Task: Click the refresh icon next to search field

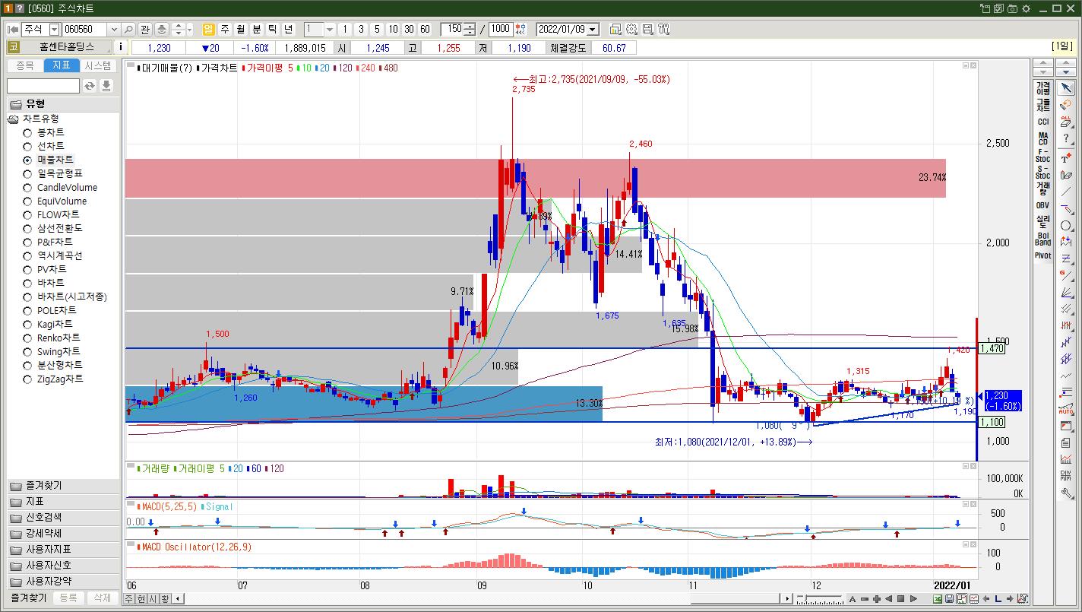Action: (90, 86)
